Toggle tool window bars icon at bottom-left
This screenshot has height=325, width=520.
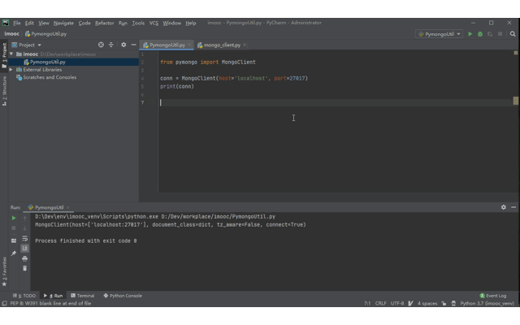click(x=4, y=303)
